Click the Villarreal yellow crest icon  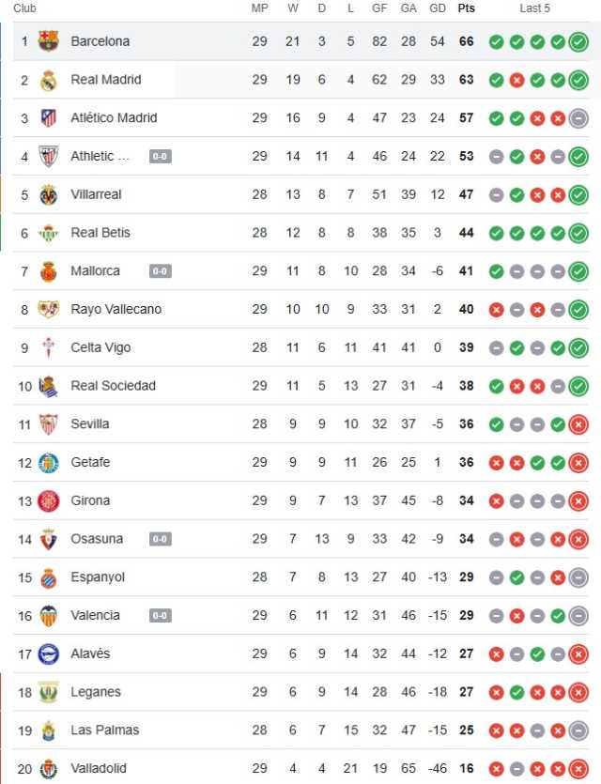point(49,195)
